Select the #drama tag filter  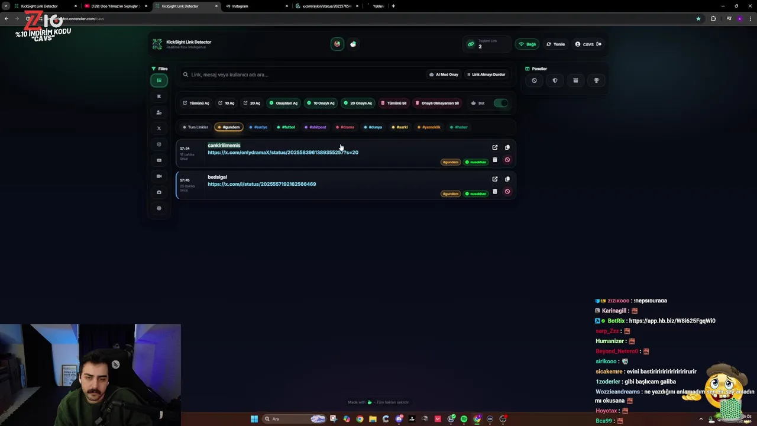[345, 127]
